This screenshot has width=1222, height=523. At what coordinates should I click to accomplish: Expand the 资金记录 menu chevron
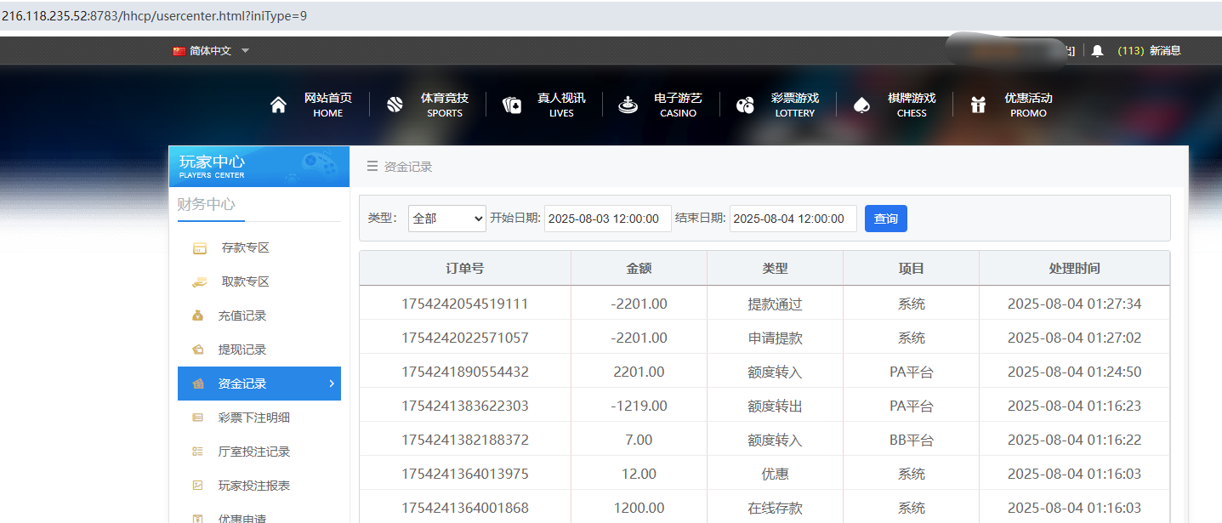[332, 384]
